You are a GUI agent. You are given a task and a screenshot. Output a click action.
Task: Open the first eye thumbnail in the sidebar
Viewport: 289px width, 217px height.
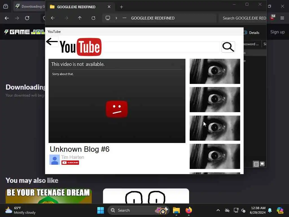(x=215, y=71)
